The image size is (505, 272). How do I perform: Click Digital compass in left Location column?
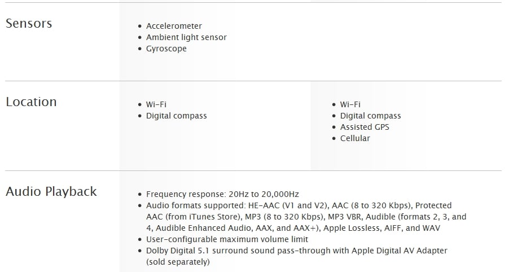coord(176,116)
